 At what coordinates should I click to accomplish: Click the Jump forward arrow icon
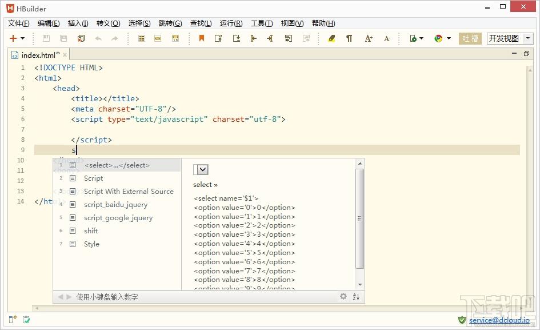coord(270,38)
